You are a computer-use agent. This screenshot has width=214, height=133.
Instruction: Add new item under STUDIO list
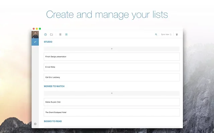[112, 49]
